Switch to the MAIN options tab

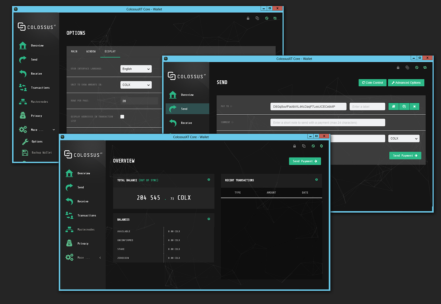(x=74, y=51)
